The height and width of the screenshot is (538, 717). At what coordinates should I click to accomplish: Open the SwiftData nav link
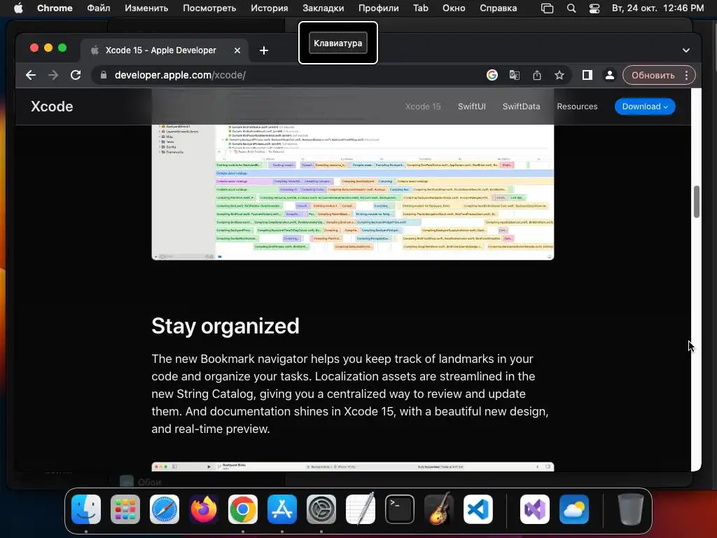tap(521, 106)
